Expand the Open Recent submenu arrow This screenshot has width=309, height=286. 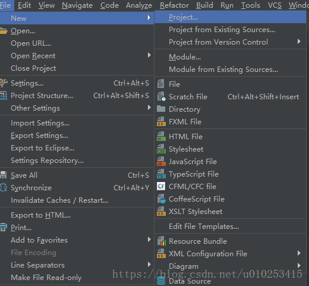(x=149, y=55)
